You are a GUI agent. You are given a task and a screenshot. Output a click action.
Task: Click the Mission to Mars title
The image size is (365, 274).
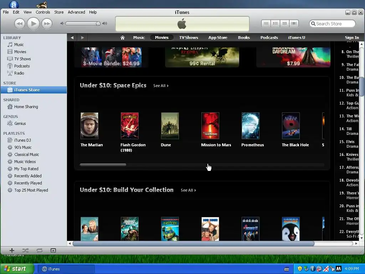[216, 145]
